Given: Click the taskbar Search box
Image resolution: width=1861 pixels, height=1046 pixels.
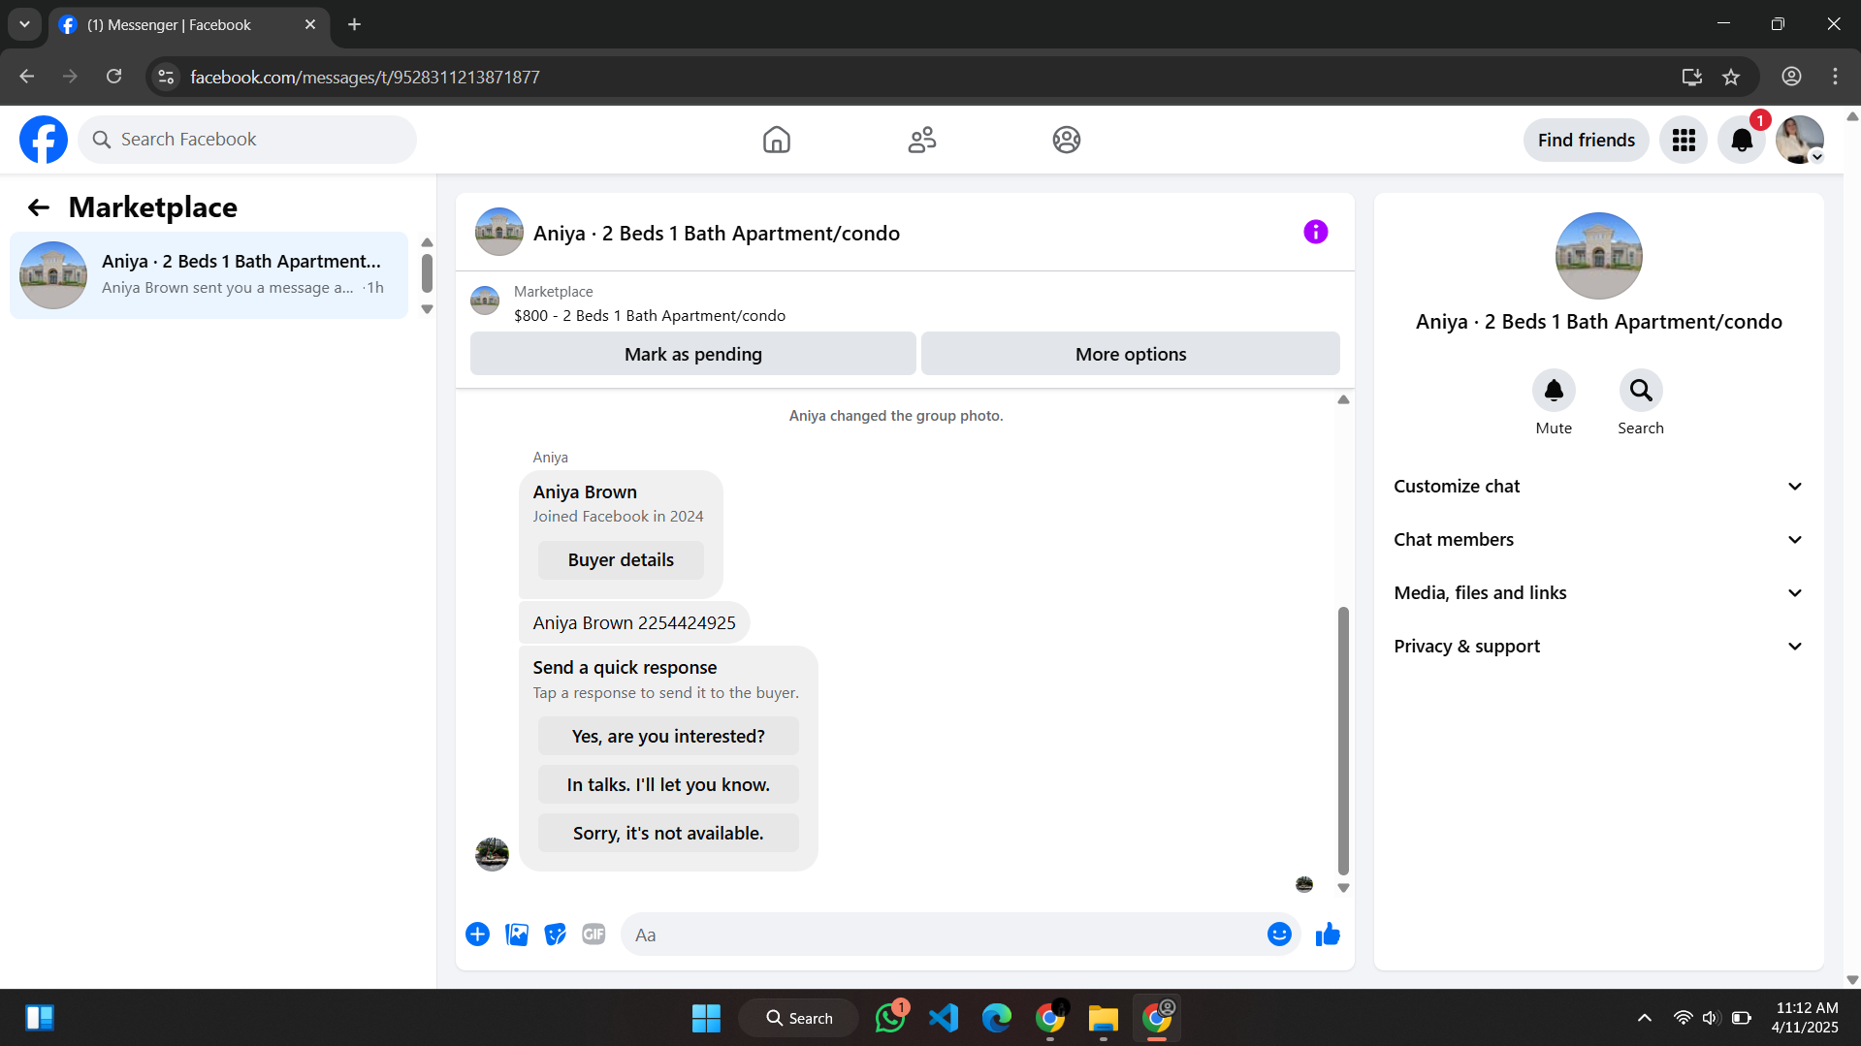Looking at the screenshot, I should click(798, 1018).
